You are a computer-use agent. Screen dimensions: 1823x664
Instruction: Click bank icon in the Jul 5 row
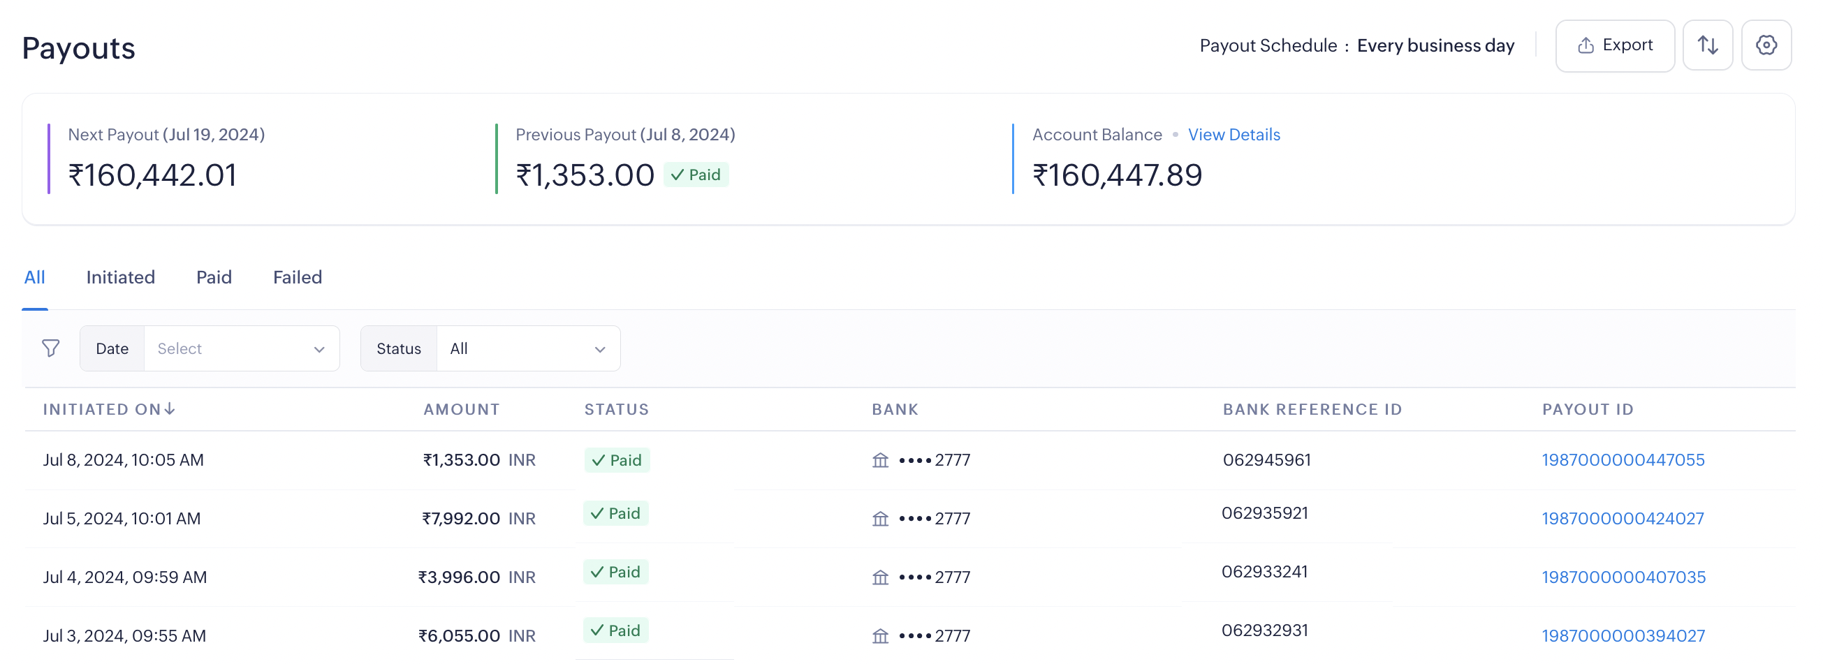coord(879,519)
